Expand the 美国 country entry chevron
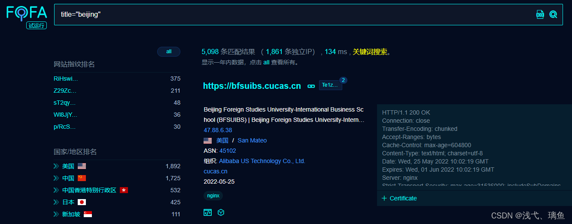Screen dimensions: 572x224 56,166
